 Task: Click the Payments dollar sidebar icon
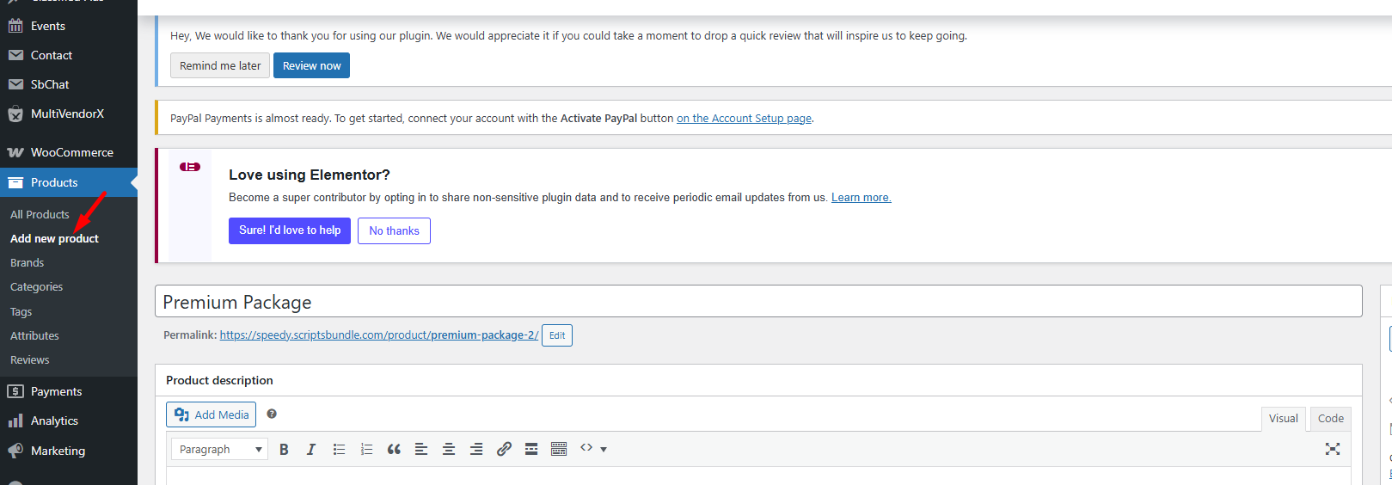tap(15, 391)
